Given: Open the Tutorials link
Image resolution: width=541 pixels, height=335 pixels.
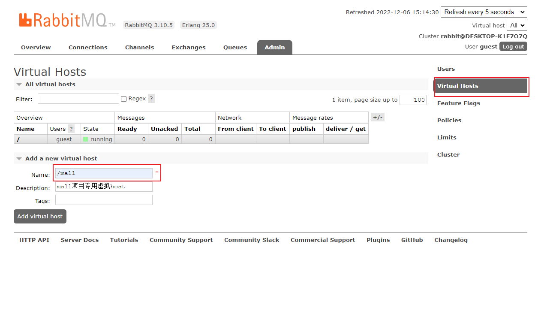Looking at the screenshot, I should point(124,240).
